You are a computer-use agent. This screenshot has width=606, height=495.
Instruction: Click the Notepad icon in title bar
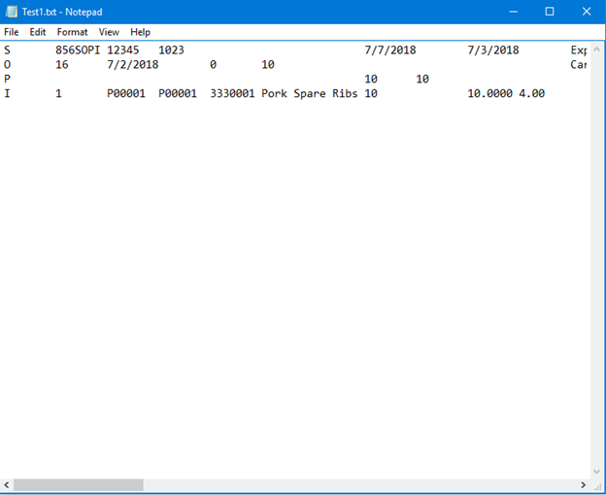[11, 12]
